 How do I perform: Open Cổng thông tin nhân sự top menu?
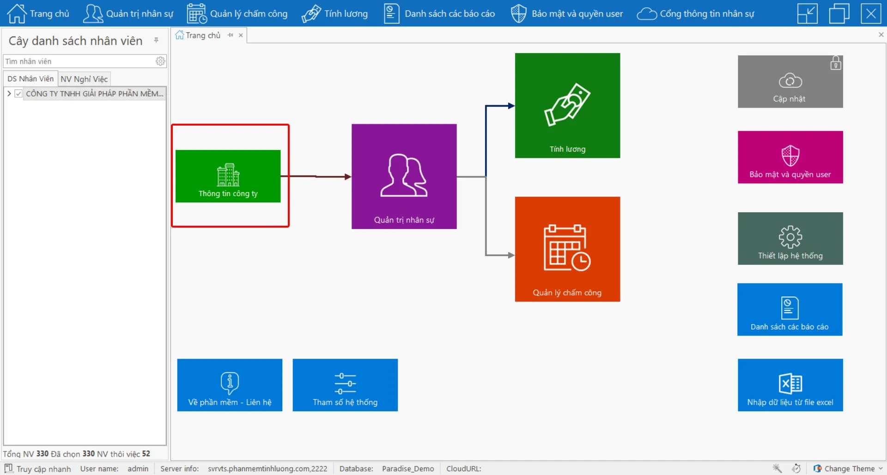coord(695,13)
